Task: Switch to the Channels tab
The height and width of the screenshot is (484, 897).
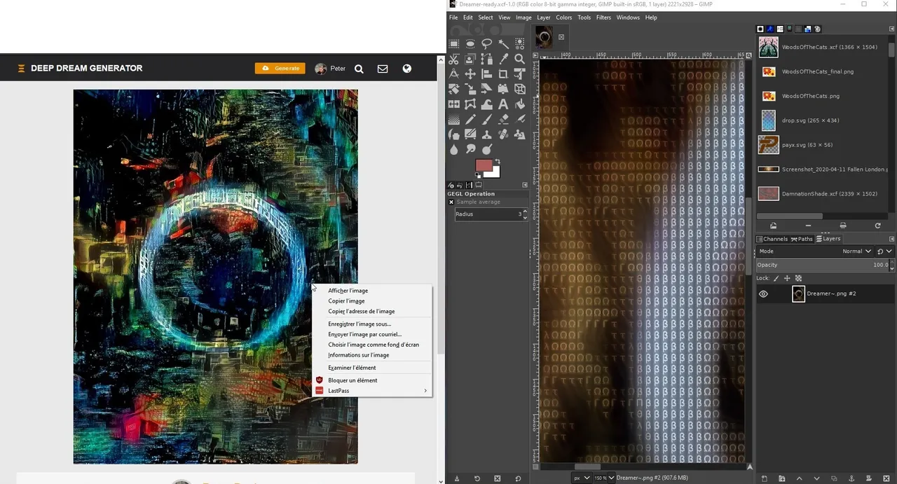Action: 772,239
